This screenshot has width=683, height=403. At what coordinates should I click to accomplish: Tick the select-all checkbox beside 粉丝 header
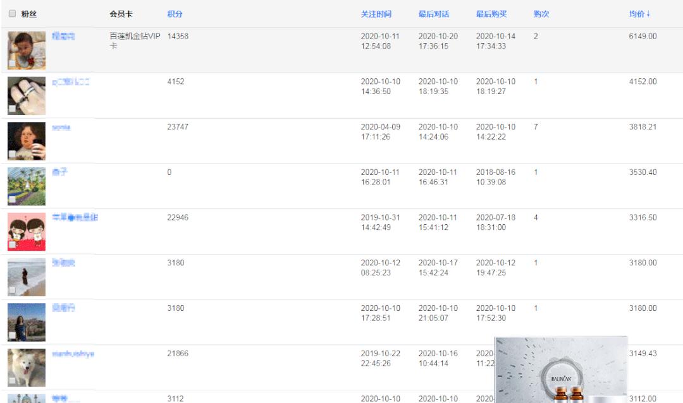12,14
